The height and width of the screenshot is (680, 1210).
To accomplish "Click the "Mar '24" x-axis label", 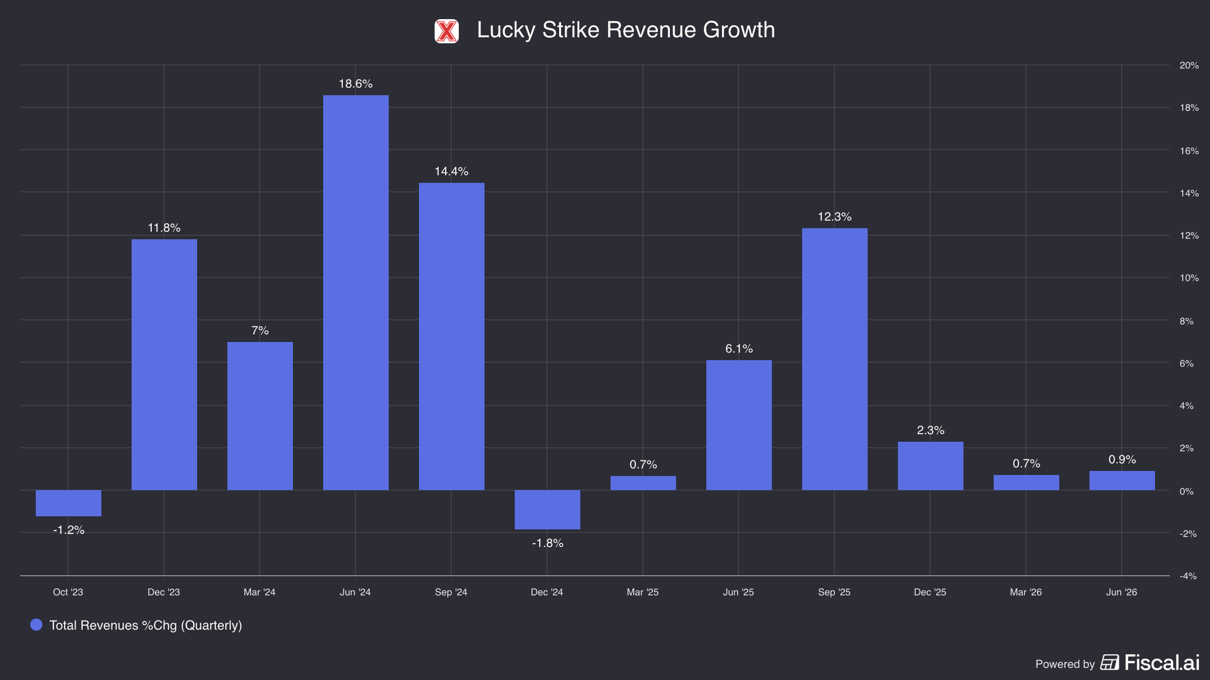I will click(260, 592).
